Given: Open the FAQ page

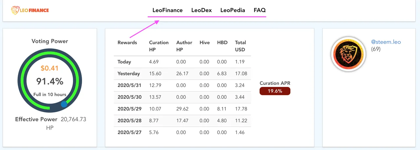Looking at the screenshot, I should (260, 10).
